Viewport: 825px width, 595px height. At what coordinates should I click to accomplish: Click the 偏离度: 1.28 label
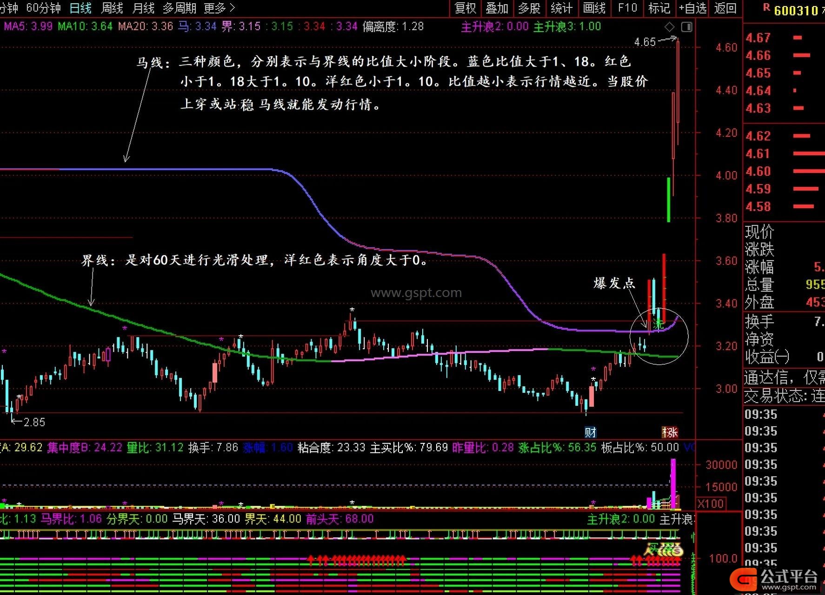pos(393,26)
